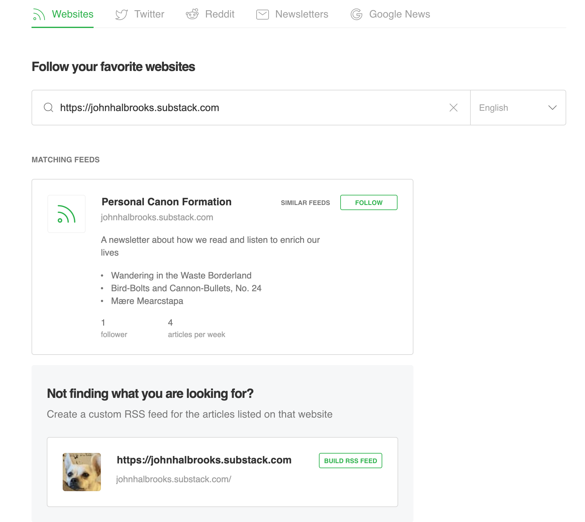This screenshot has height=522, width=585.
Task: Switch to the Websites tab
Action: 63,14
